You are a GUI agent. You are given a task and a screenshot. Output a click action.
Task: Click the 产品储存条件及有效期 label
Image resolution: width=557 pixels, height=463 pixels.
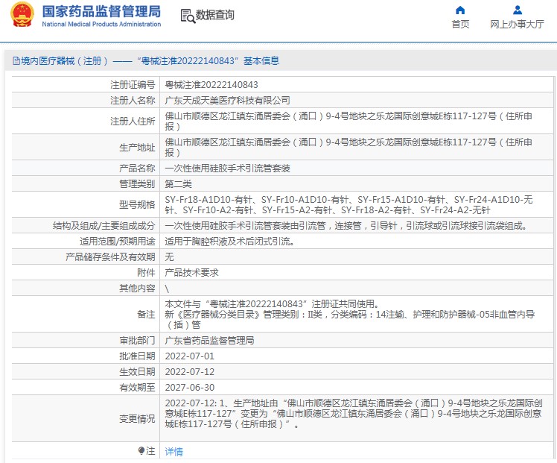click(110, 257)
